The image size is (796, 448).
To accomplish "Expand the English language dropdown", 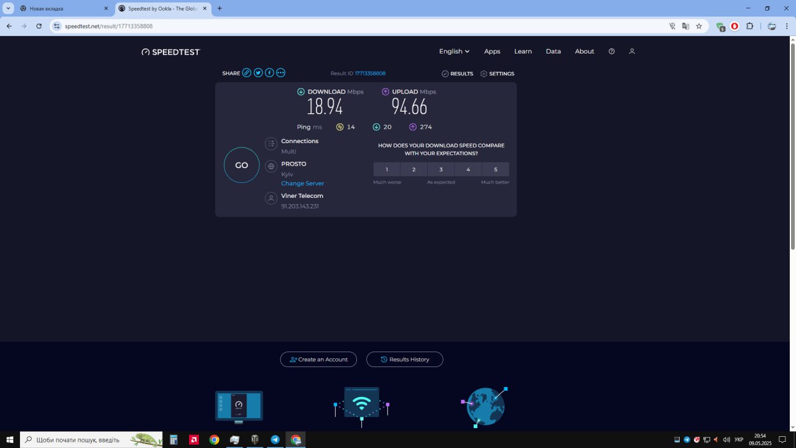I will tap(455, 52).
